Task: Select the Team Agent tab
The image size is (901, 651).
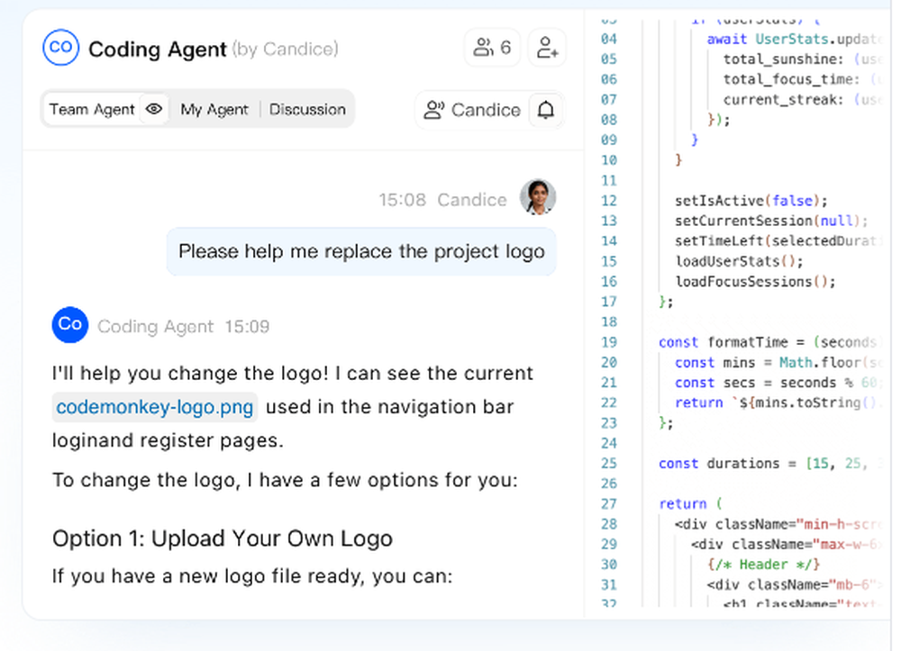Action: [x=93, y=109]
